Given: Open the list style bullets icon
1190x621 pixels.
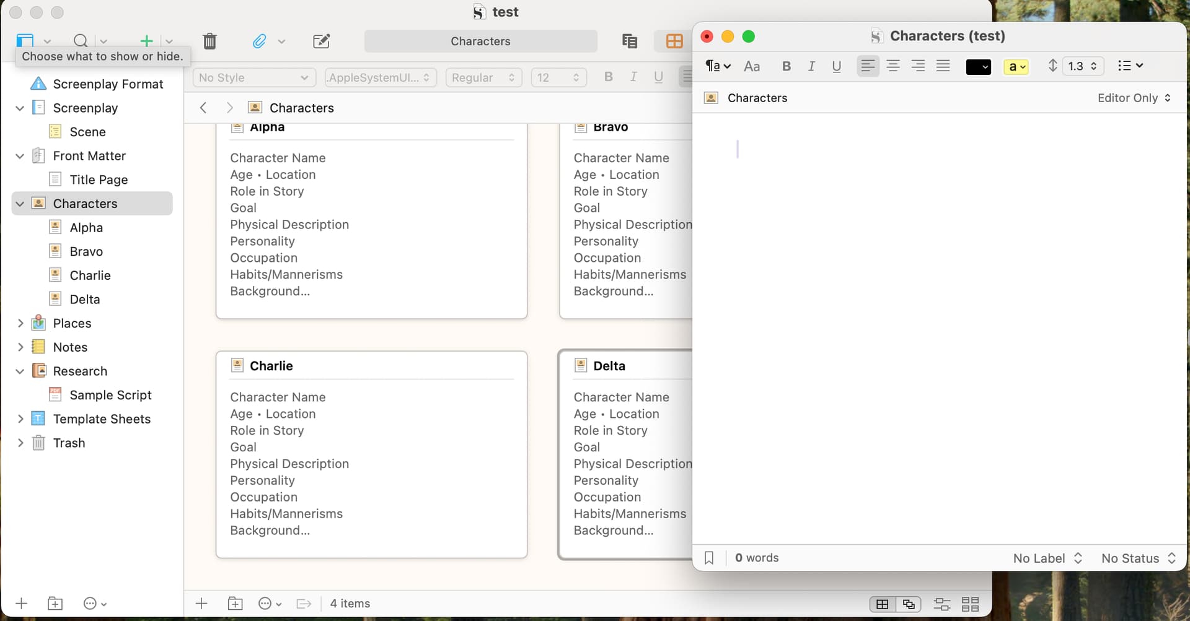Looking at the screenshot, I should point(1130,66).
